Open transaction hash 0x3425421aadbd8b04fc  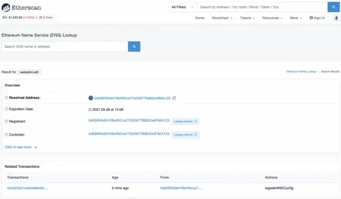tap(27, 188)
